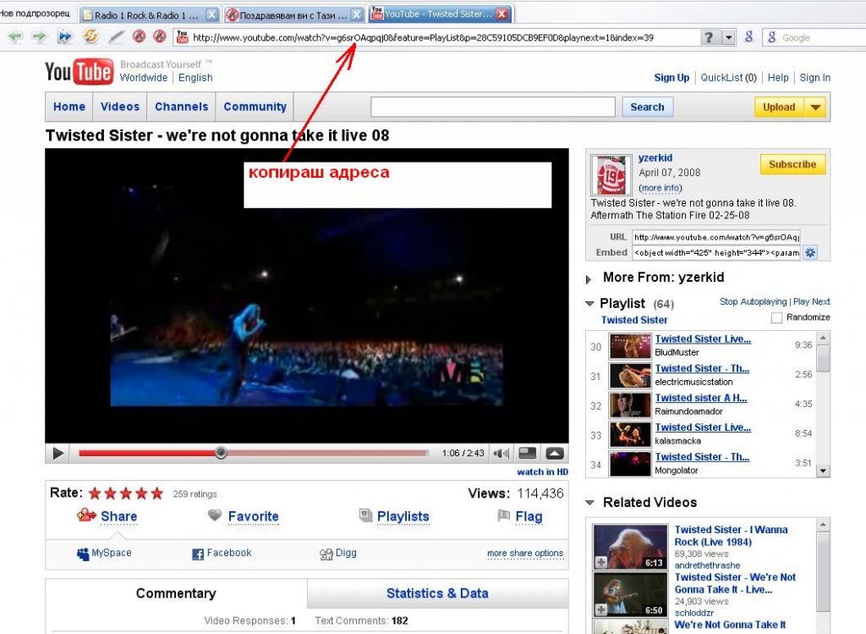Viewport: 866px width, 634px height.
Task: Open the address bar dropdown arrow
Action: 729,37
